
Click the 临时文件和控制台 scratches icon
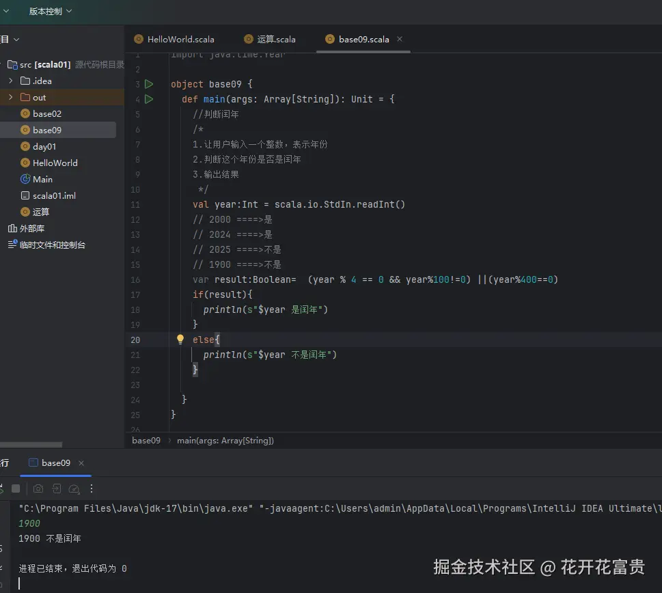click(12, 245)
